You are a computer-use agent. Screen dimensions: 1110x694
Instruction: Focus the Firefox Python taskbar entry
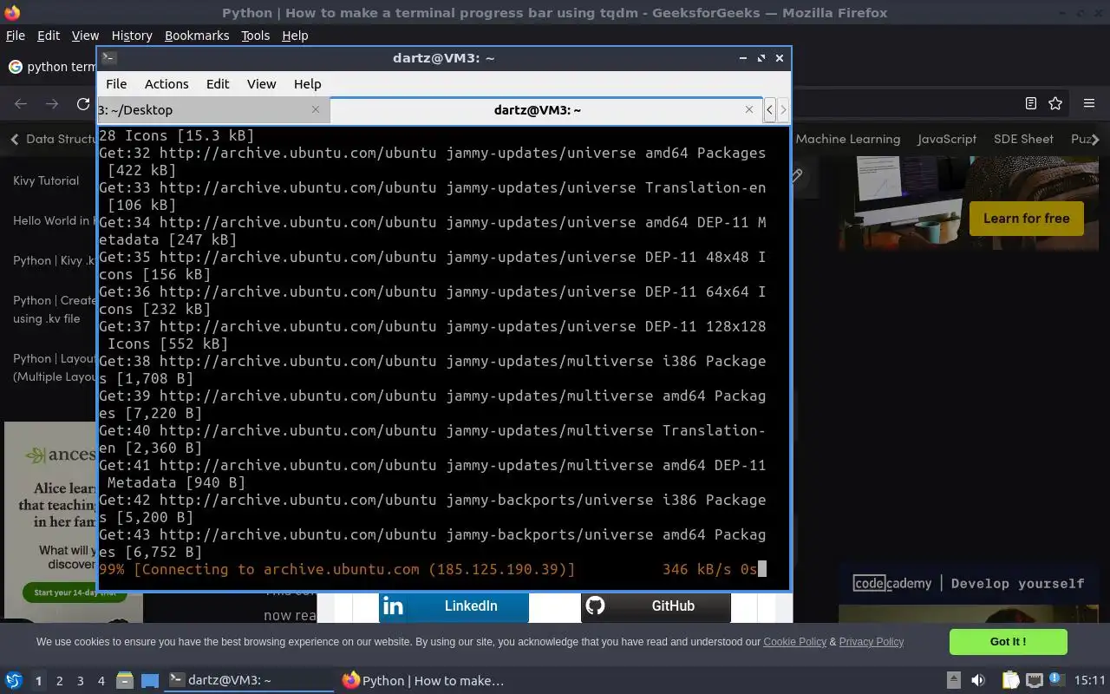point(422,680)
